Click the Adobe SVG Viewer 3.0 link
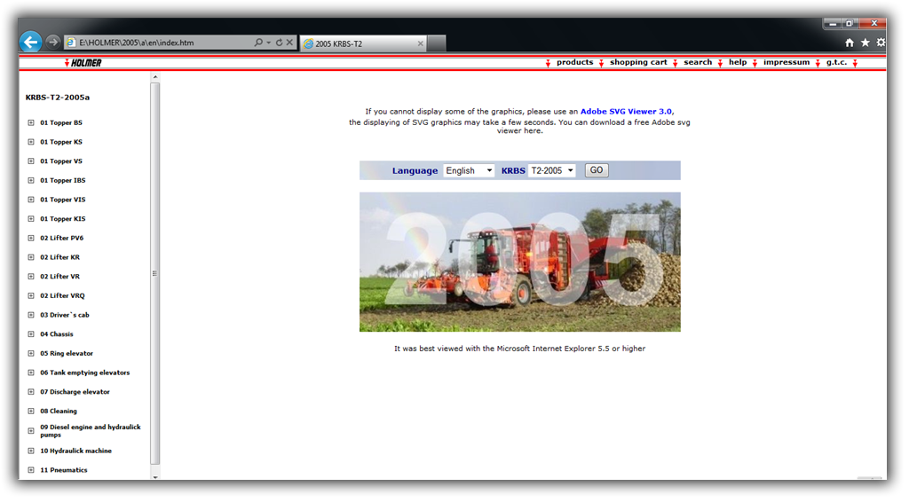The width and height of the screenshot is (909, 502). tap(626, 111)
